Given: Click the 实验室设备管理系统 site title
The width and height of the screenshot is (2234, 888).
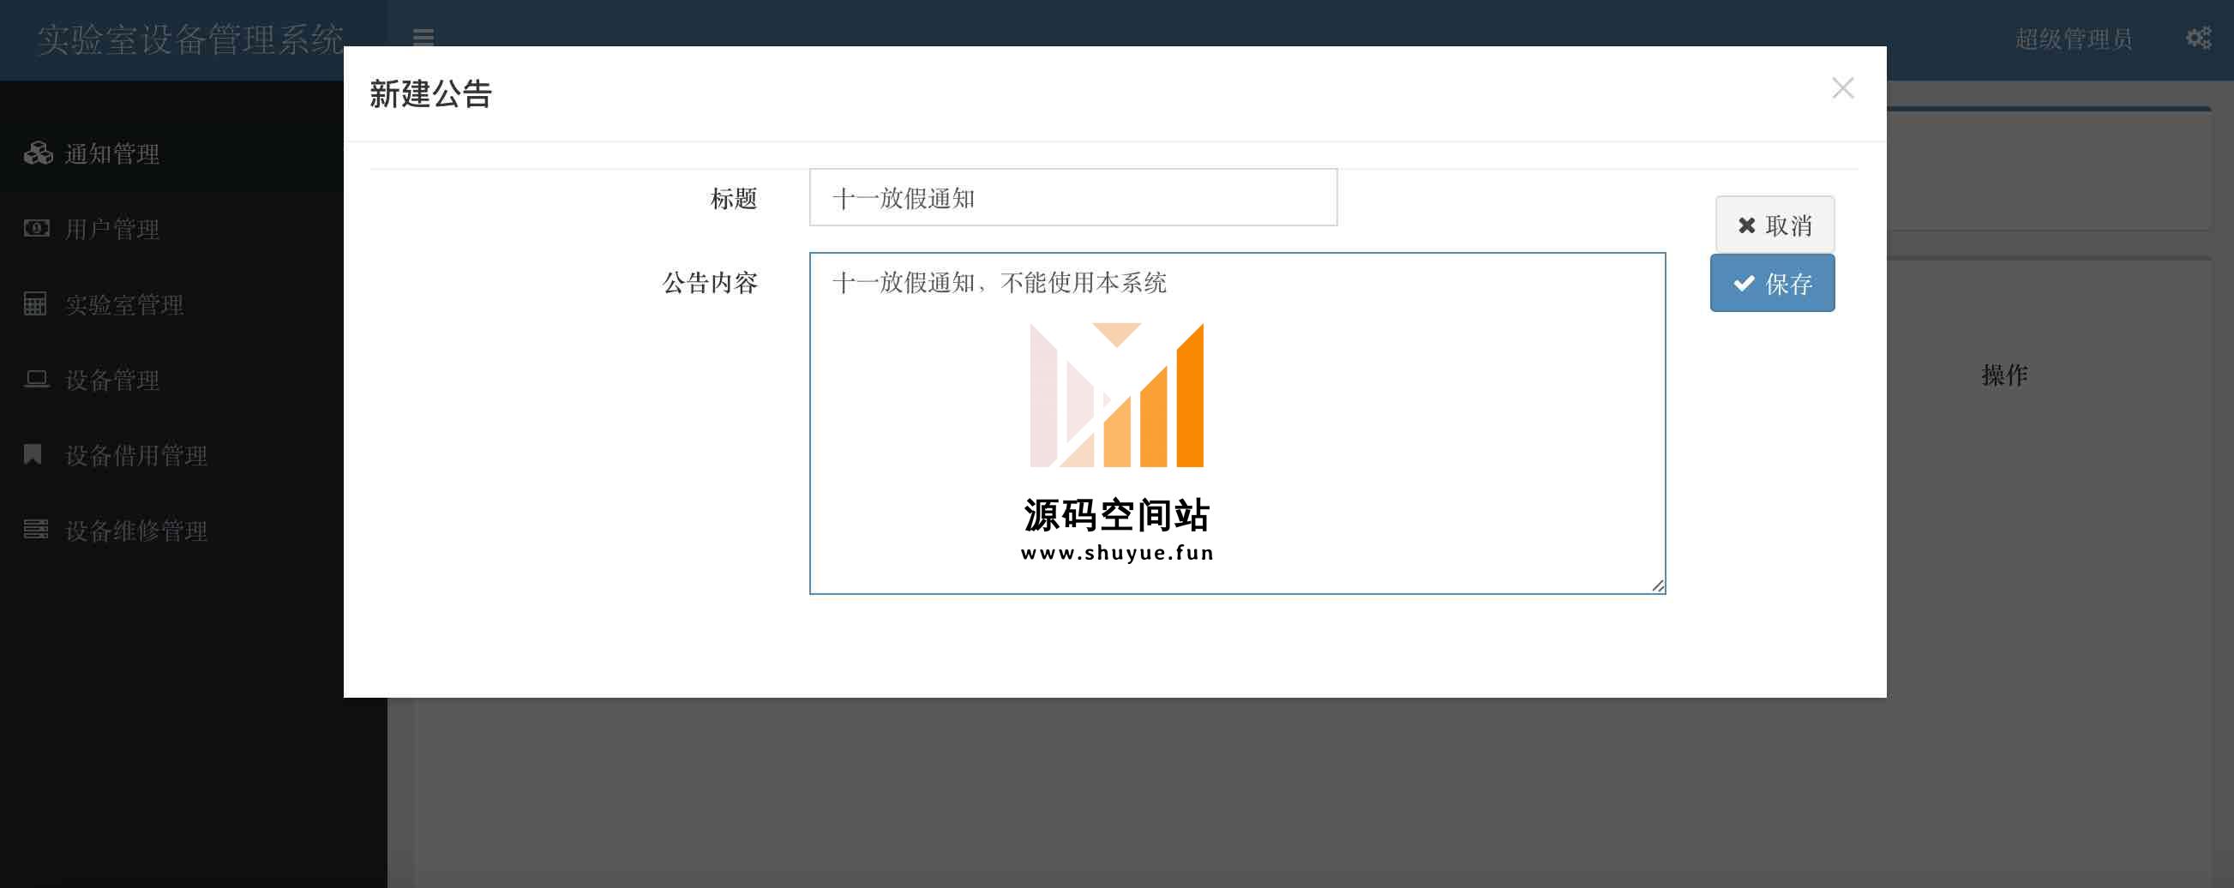Looking at the screenshot, I should 190,40.
